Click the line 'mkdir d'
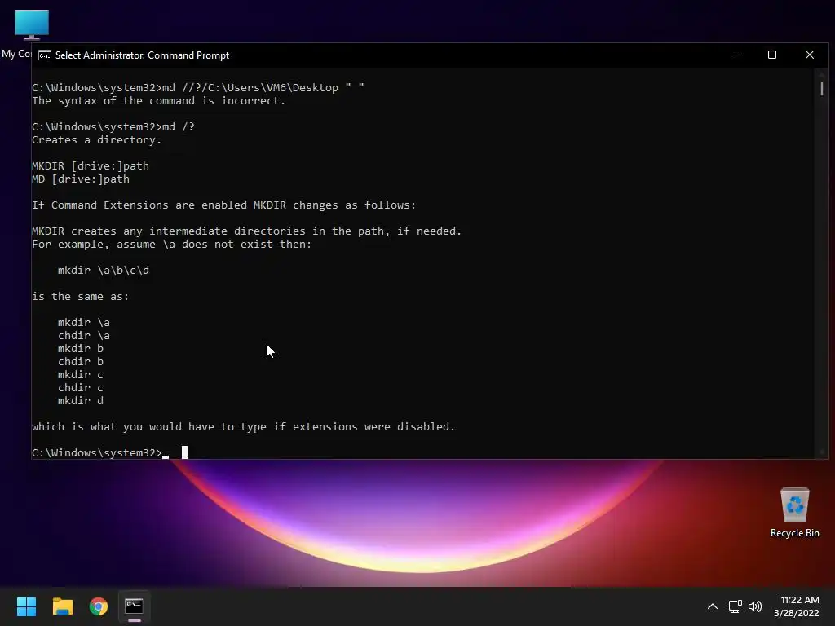 tap(81, 401)
